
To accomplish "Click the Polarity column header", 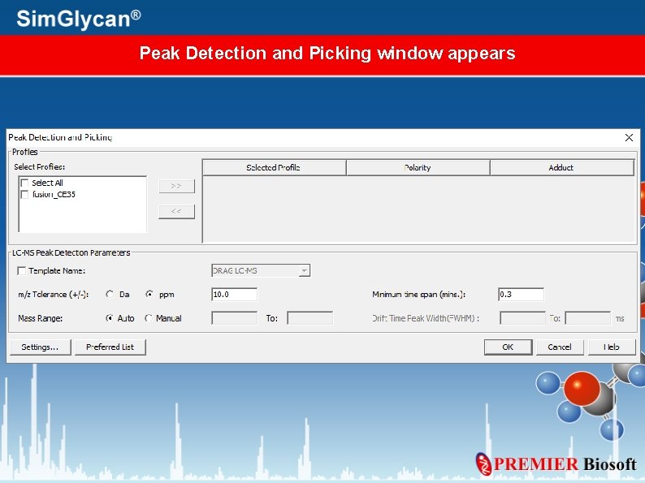I will (x=418, y=168).
